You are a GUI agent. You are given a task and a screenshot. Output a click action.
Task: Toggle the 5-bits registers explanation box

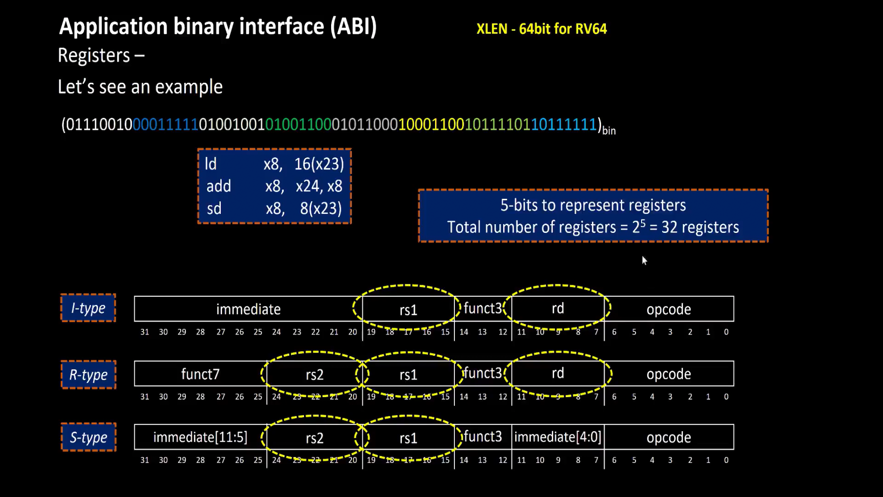(592, 215)
